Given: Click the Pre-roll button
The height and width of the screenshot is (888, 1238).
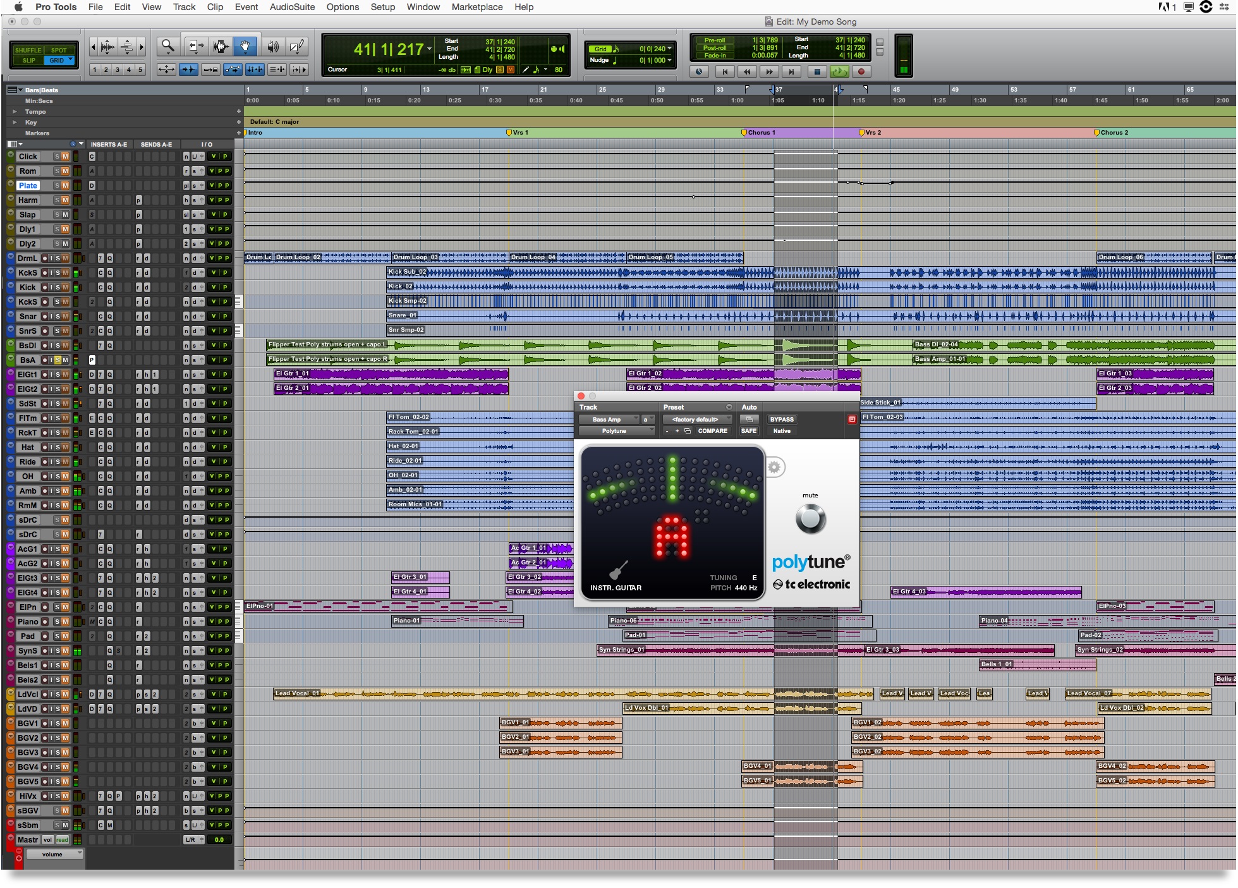Looking at the screenshot, I should (714, 40).
